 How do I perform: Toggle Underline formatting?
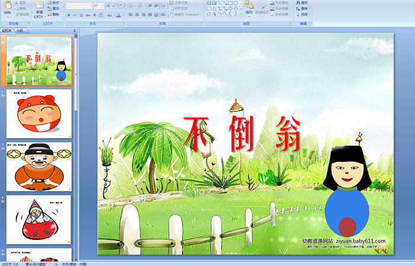pyautogui.click(x=82, y=15)
